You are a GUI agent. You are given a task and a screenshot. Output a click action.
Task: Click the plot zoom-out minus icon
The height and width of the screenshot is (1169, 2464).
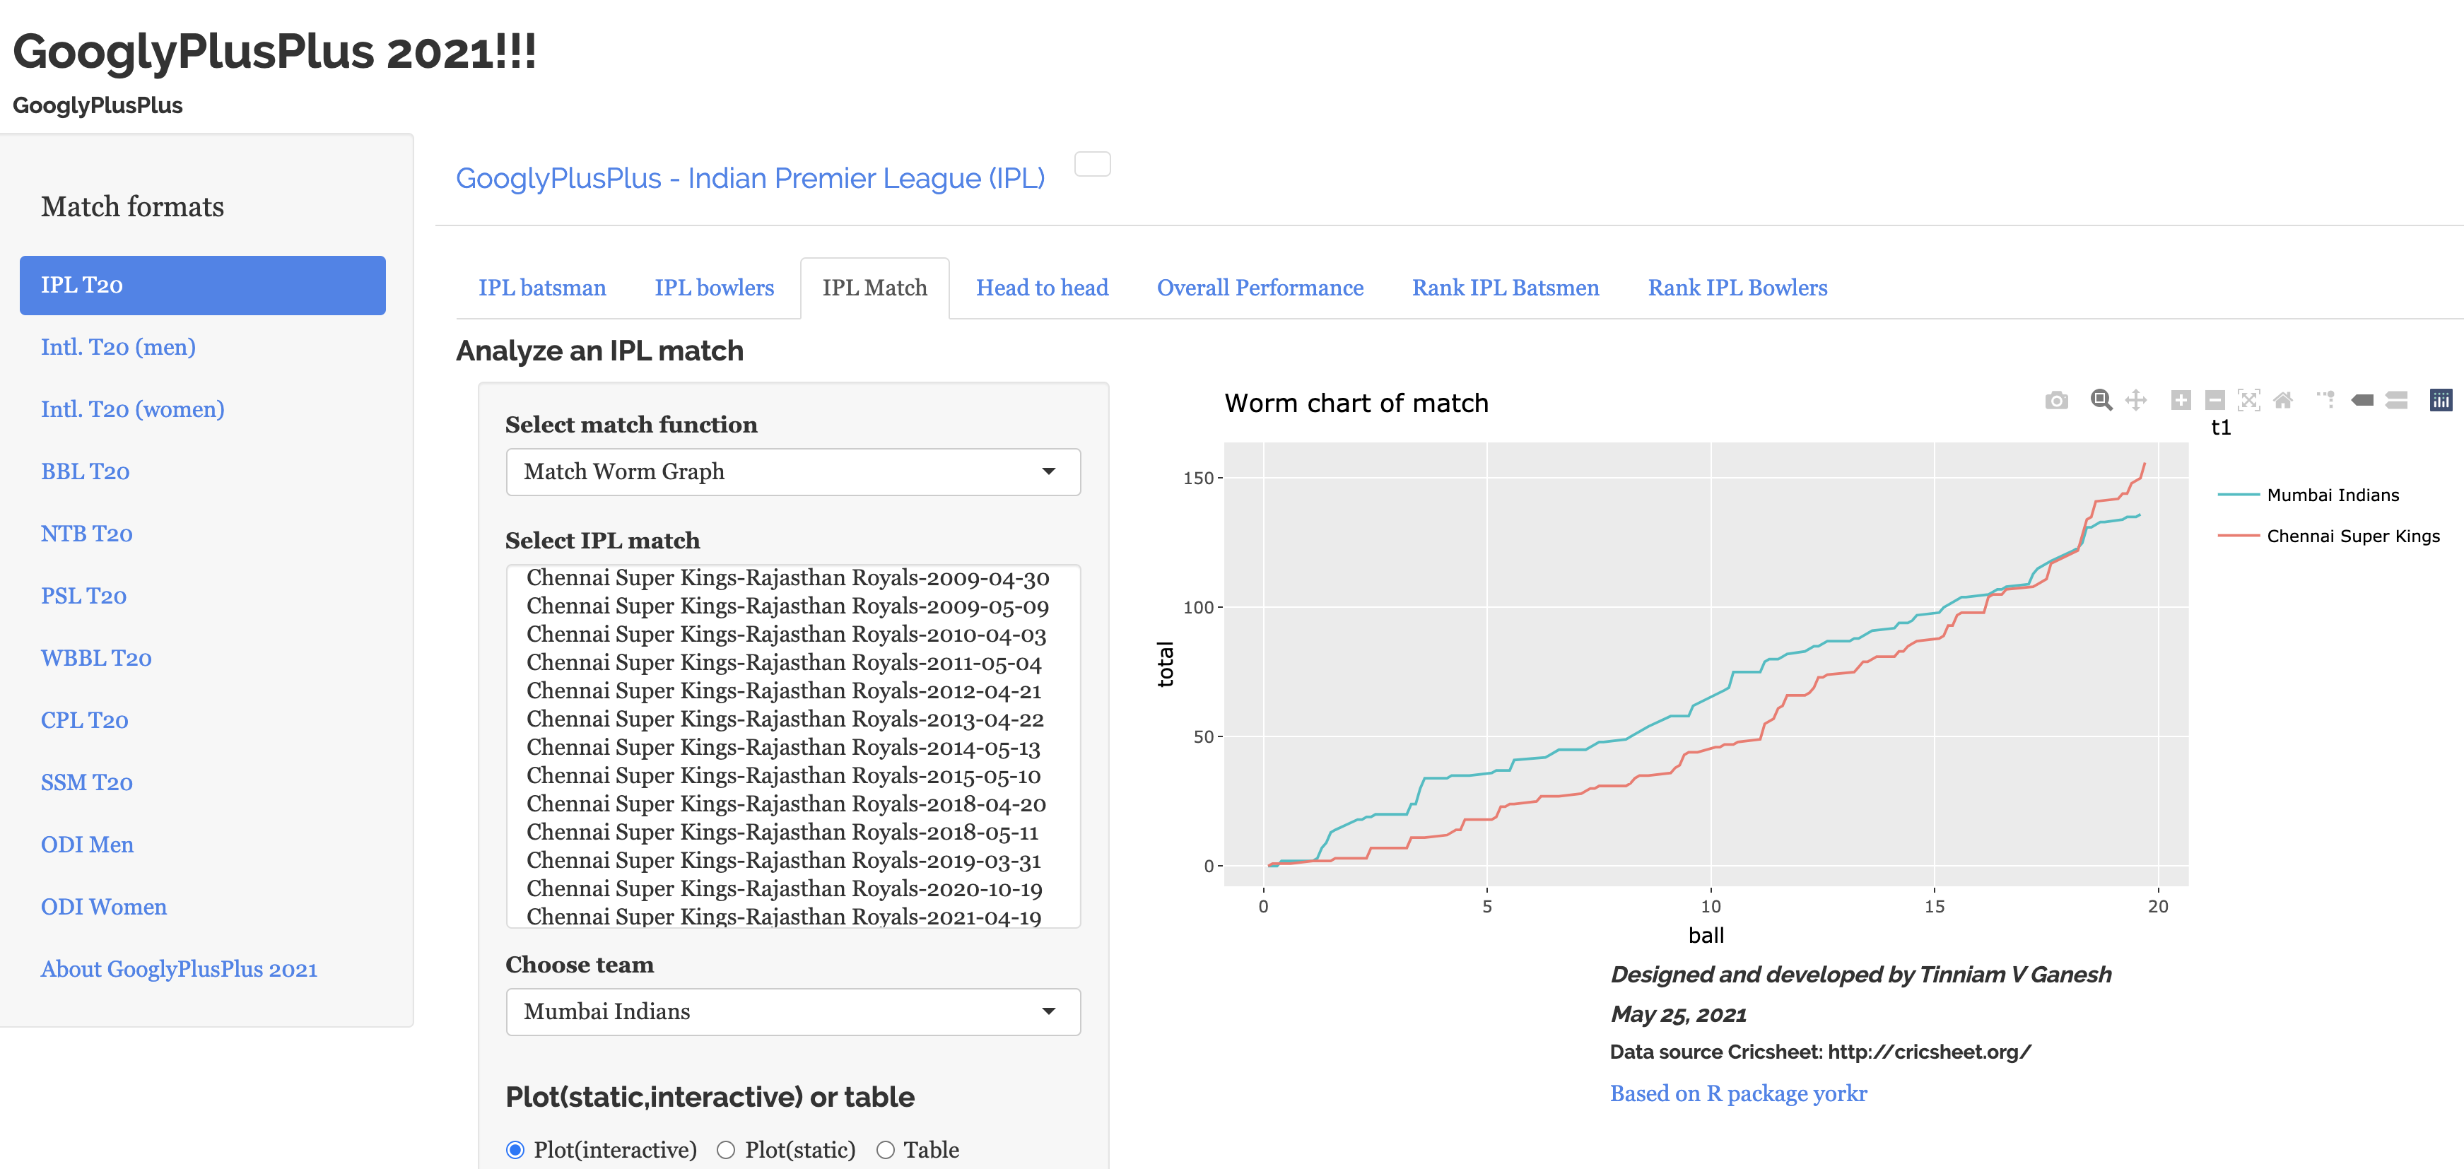tap(2214, 400)
